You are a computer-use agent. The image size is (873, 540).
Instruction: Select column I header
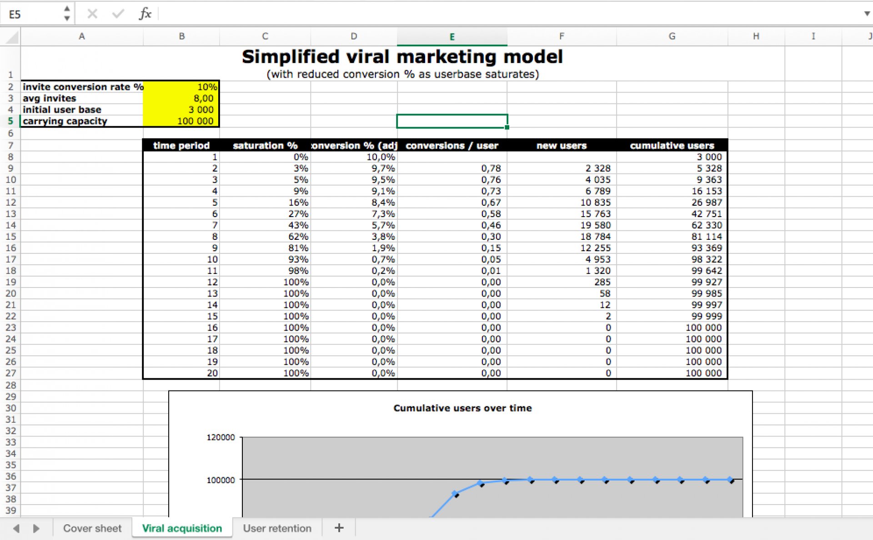click(813, 36)
